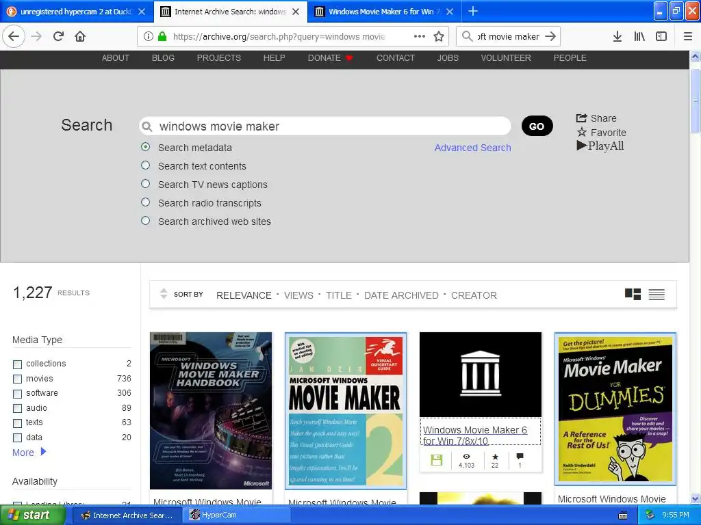Open the library bookshelf icon
Viewport: 701px width, 525px height.
pos(640,37)
